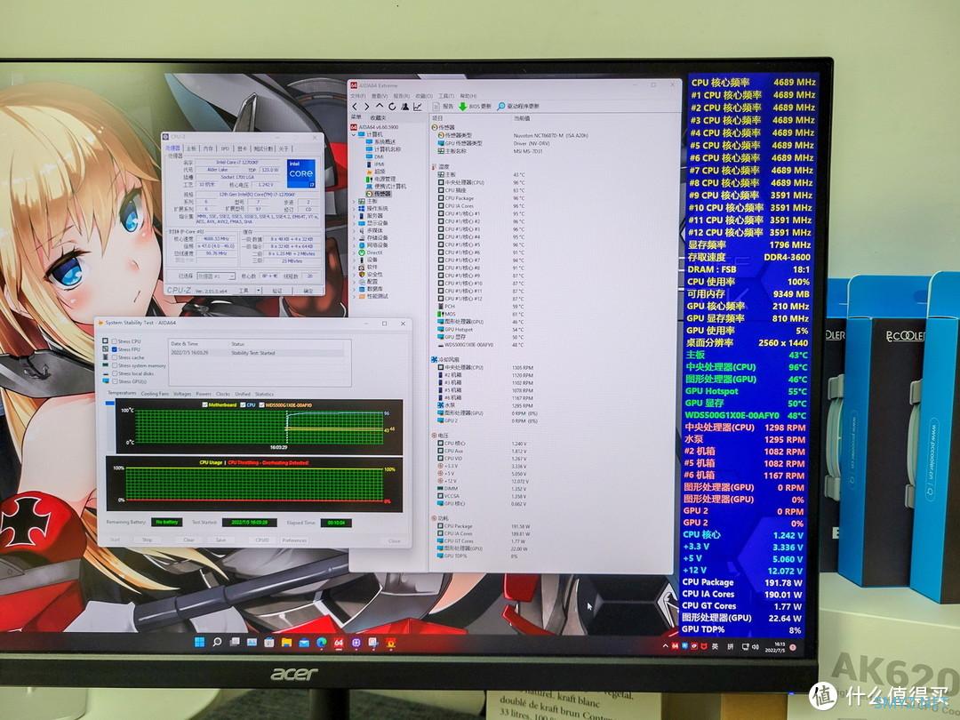This screenshot has height=720, width=960.
Task: Open Preferences in stability test
Action: click(x=294, y=540)
